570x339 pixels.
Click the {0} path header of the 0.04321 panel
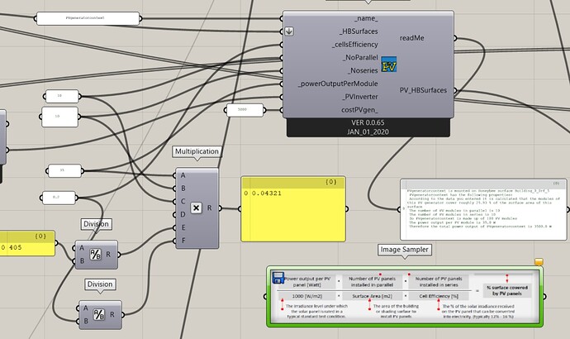pyautogui.click(x=330, y=182)
